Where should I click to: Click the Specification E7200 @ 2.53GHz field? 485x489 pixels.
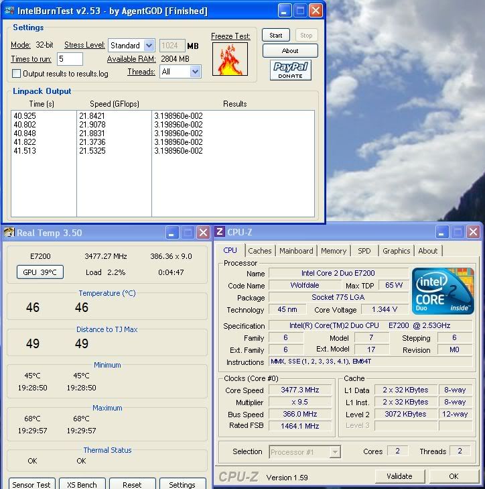tap(370, 325)
